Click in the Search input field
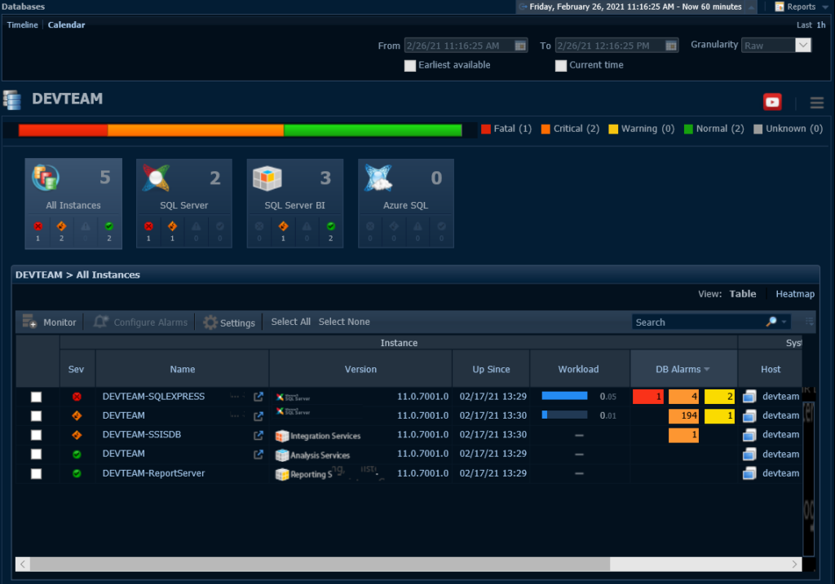This screenshot has width=835, height=584. point(698,322)
